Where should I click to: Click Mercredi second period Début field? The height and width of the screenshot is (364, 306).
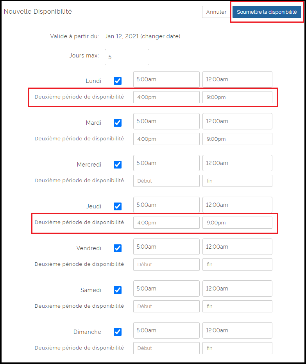pos(166,181)
